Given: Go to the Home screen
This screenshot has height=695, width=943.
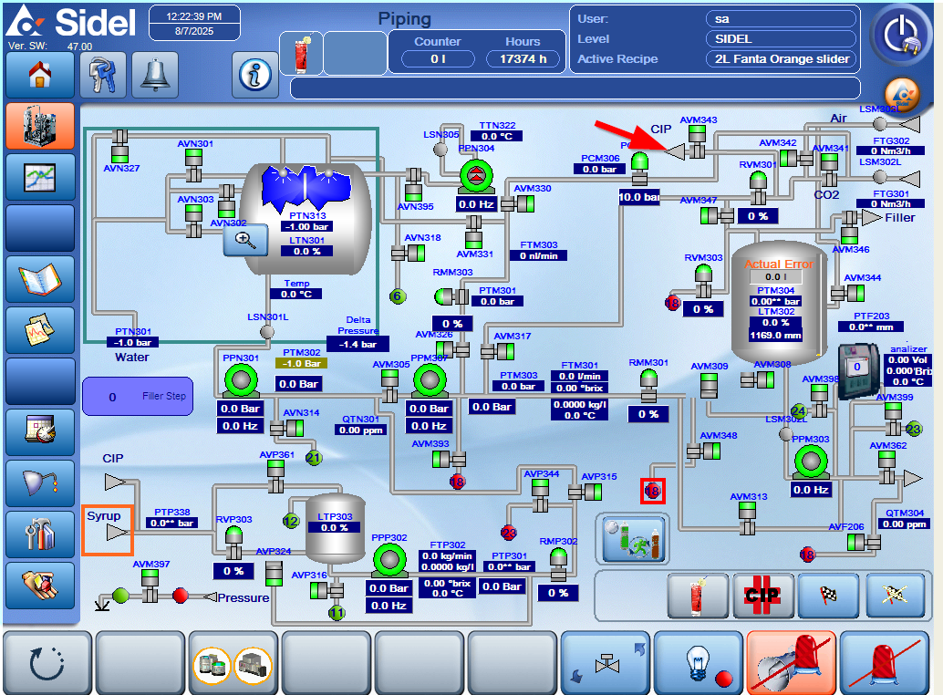Looking at the screenshot, I should [40, 75].
